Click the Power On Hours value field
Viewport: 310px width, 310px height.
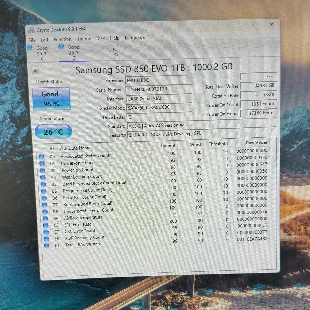(259, 113)
